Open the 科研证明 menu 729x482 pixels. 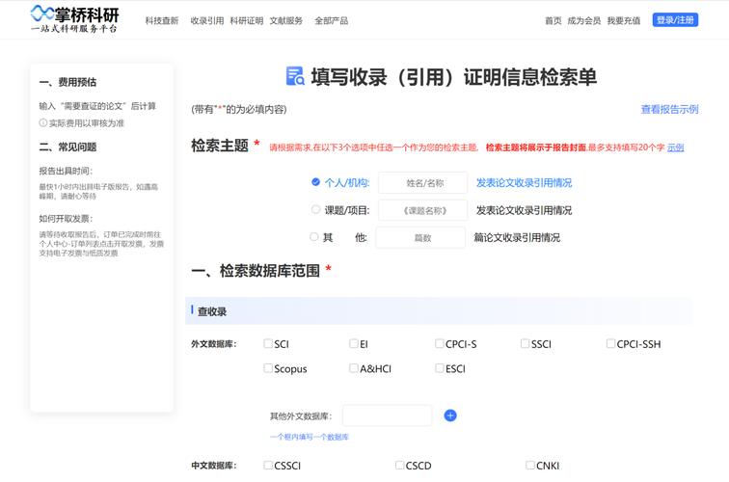click(x=247, y=20)
